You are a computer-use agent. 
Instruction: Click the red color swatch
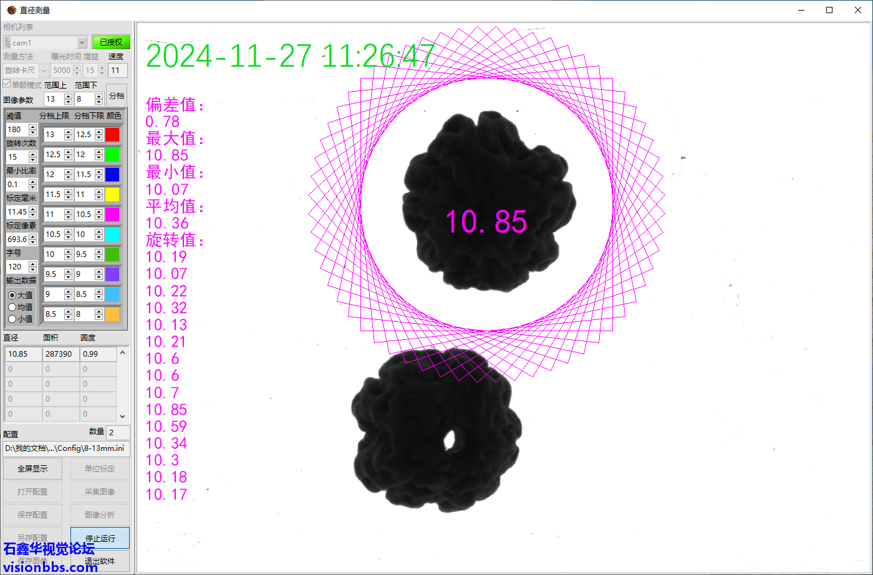click(112, 135)
